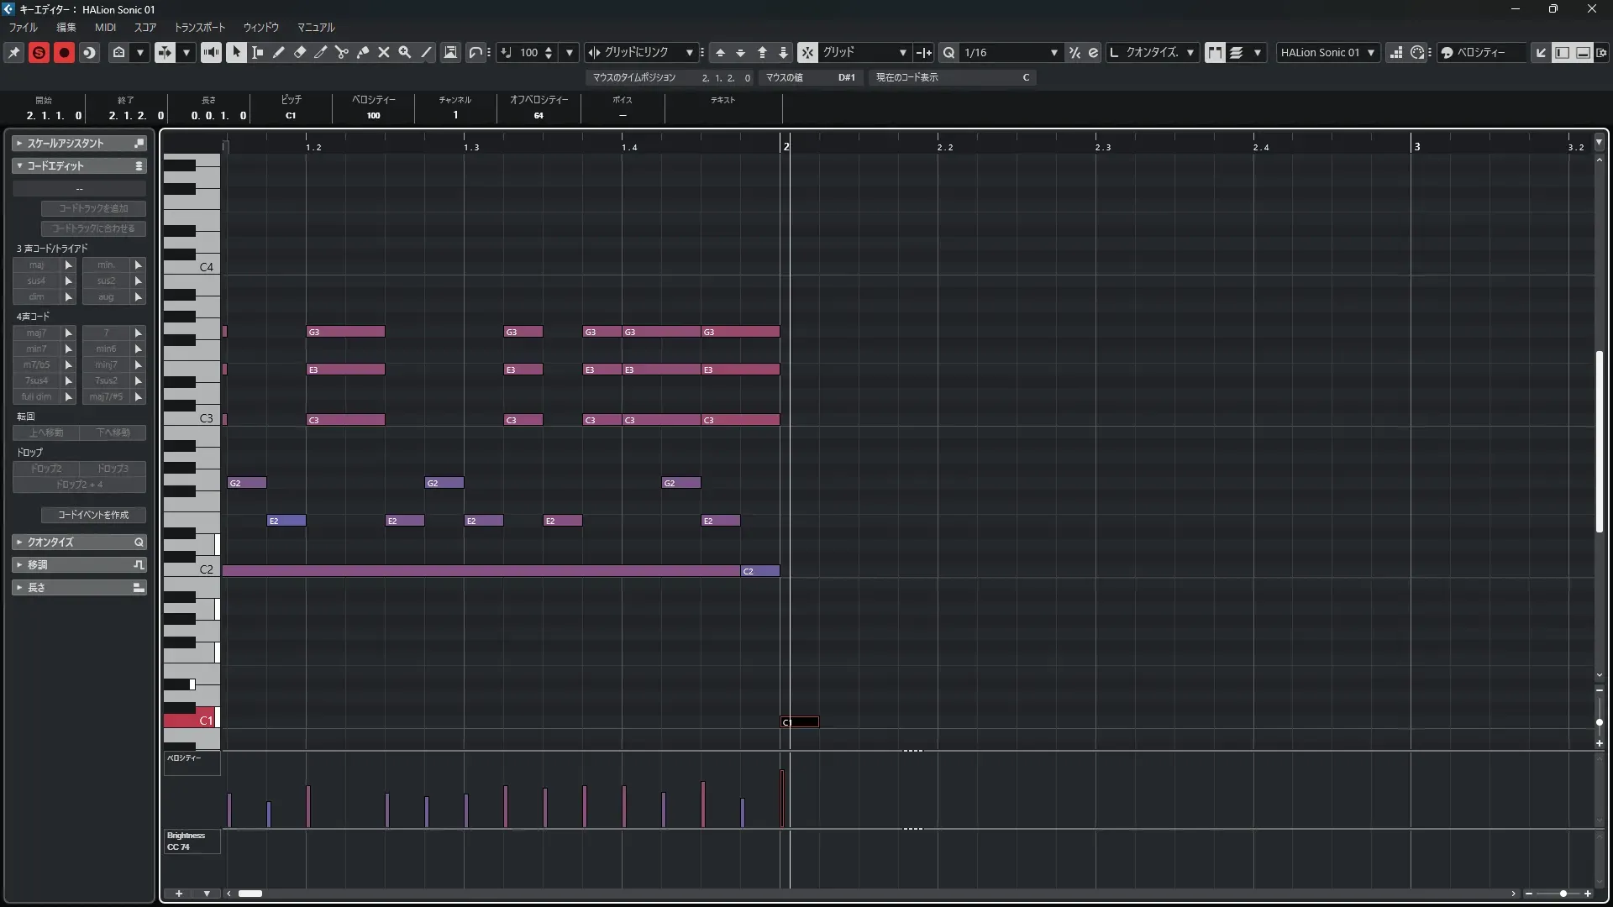Click the Line draw tool

click(x=427, y=52)
